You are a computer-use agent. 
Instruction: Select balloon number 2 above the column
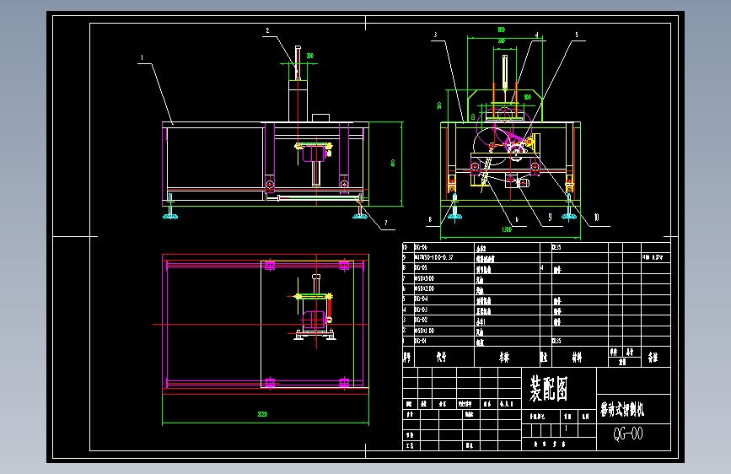pos(267,31)
